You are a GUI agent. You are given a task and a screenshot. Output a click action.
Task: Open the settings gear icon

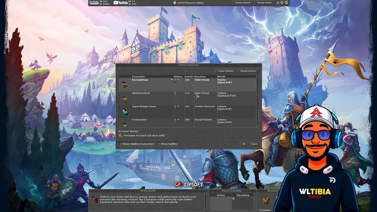coord(282,3)
